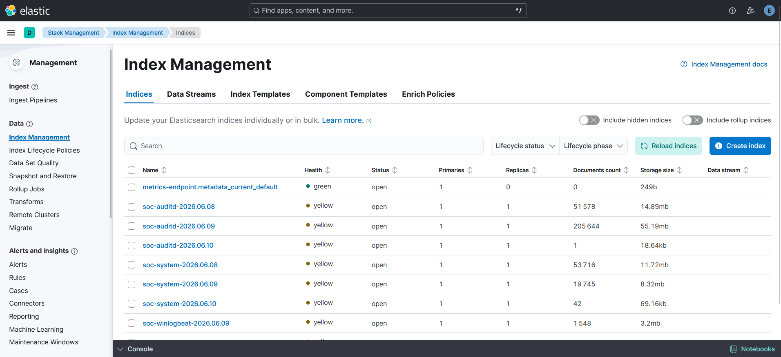Click the Management gear icon

[16, 62]
